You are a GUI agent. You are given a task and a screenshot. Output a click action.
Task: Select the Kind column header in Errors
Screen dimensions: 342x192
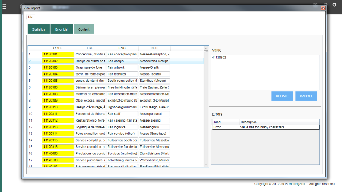[226, 122]
